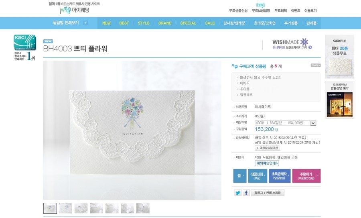Click the KSCI award badge
This screenshot has width=361, height=218.
[25, 47]
